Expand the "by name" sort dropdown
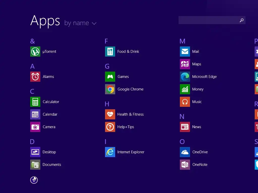Screen dimensions: 258x193 pyautogui.click(x=80, y=23)
